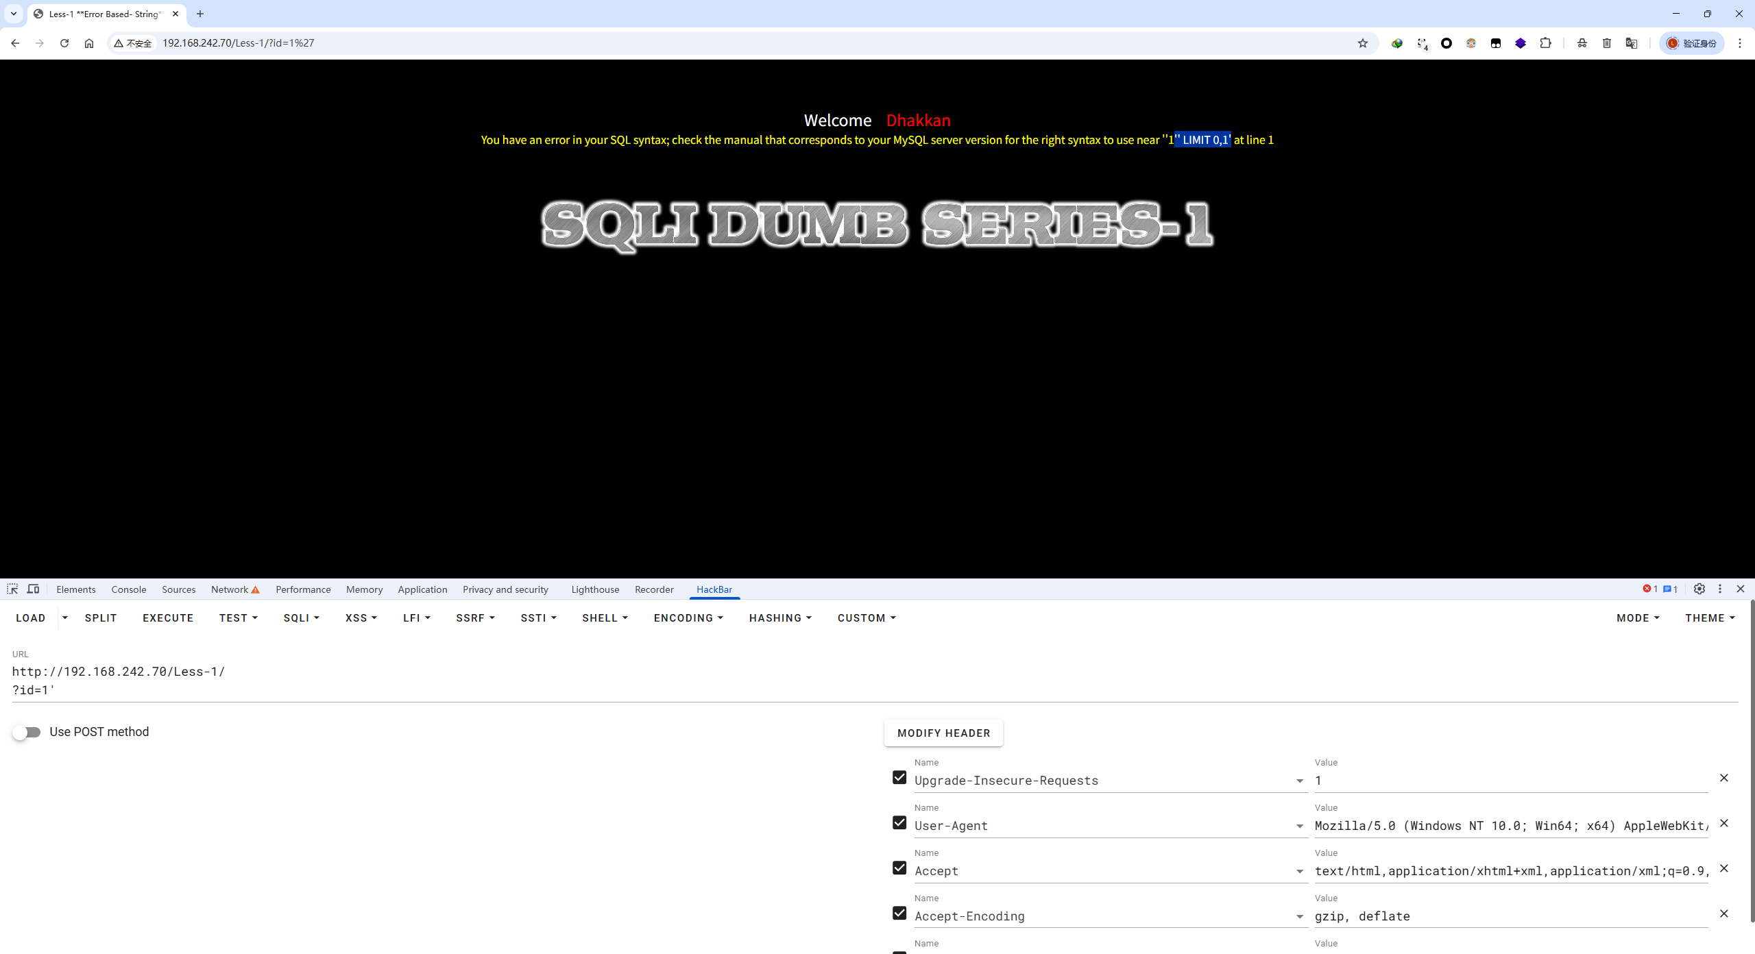The image size is (1755, 954).
Task: Open the Chrome three-dot menu
Action: [x=1740, y=43]
